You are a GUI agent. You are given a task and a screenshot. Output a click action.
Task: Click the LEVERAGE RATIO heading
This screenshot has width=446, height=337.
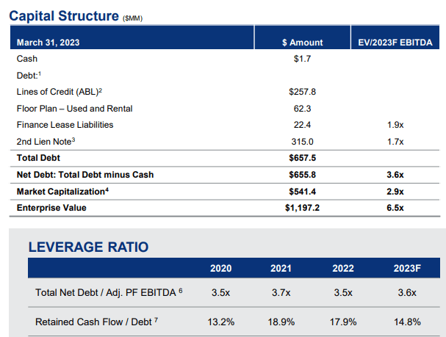click(88, 247)
